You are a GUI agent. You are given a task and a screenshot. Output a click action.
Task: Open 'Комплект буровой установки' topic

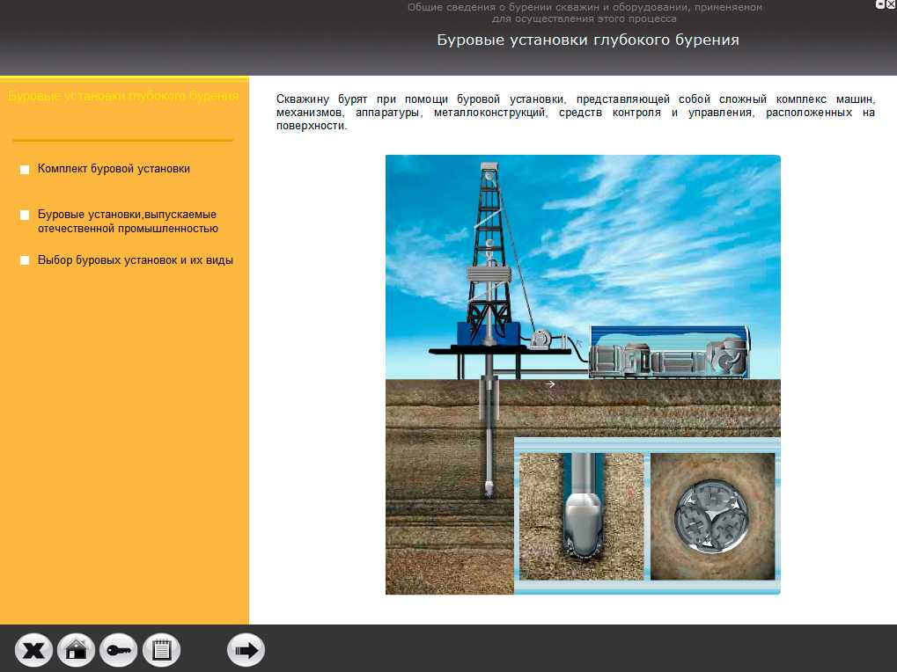pos(114,169)
